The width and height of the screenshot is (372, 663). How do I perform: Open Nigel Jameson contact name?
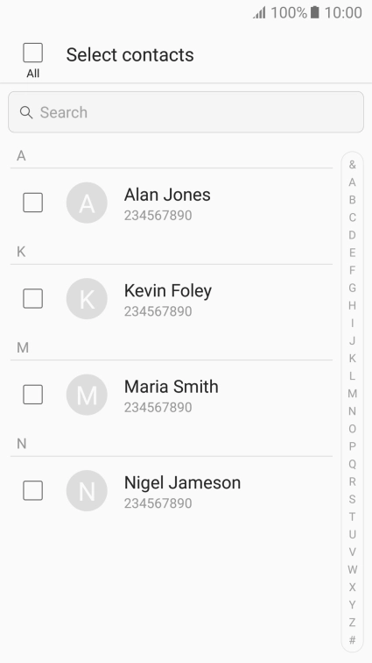pyautogui.click(x=182, y=482)
